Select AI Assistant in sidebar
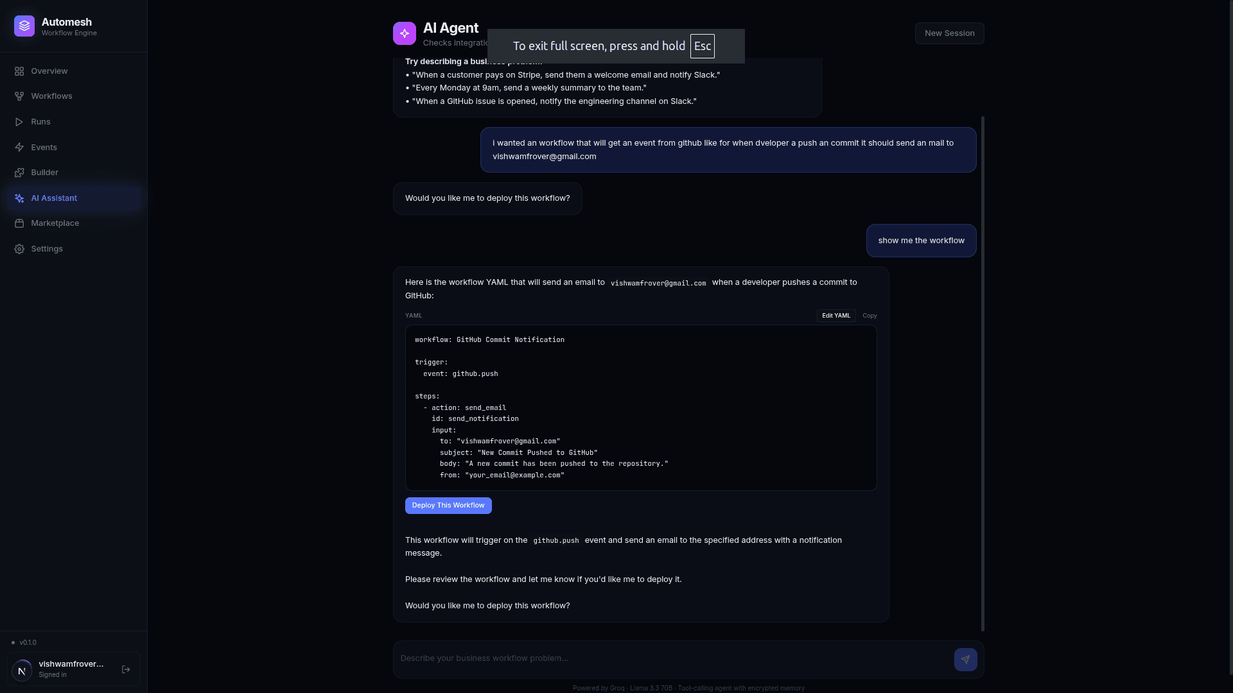This screenshot has width=1233, height=693. 54,198
